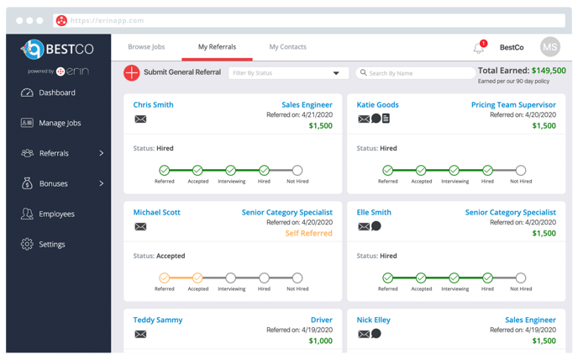Click the browser address bar URL
Image resolution: width=578 pixels, height=360 pixels.
[108, 21]
